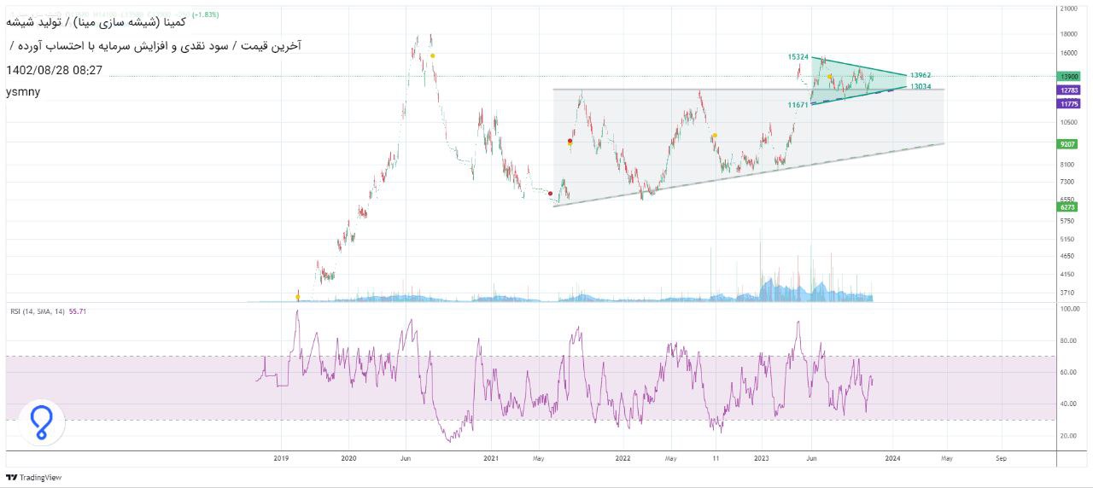This screenshot has height=488, width=1093.
Task: Click the 15324 triangle top label
Action: [798, 57]
